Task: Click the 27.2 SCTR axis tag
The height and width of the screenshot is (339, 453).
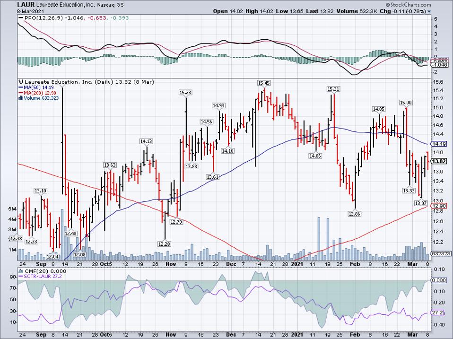Action: (438, 313)
